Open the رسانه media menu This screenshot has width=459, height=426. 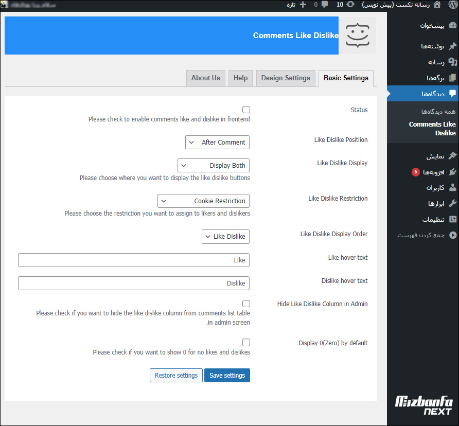pos(436,62)
